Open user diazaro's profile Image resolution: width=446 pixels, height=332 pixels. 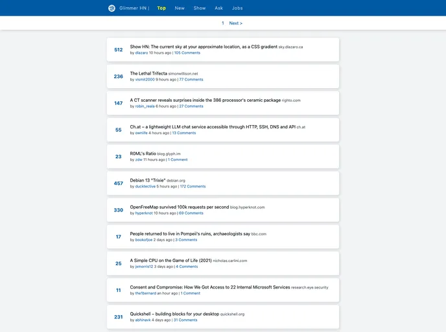pos(141,53)
